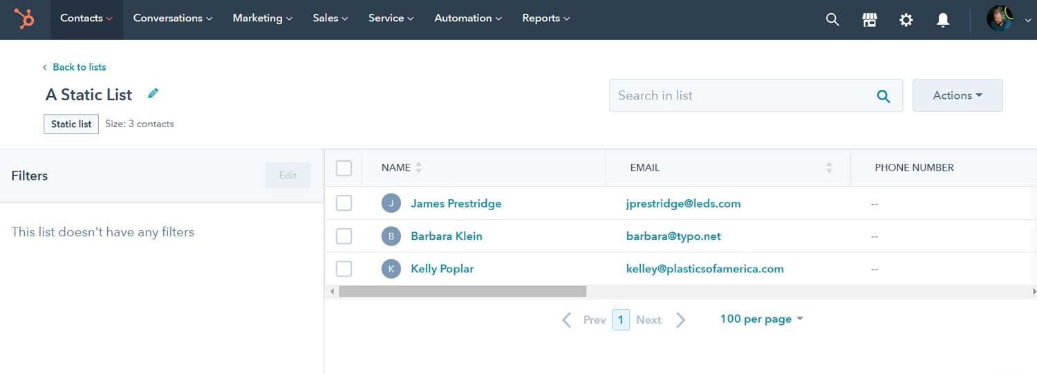Click email barbara@typo.net
Viewport: 1037px width, 374px height.
pyautogui.click(x=673, y=236)
